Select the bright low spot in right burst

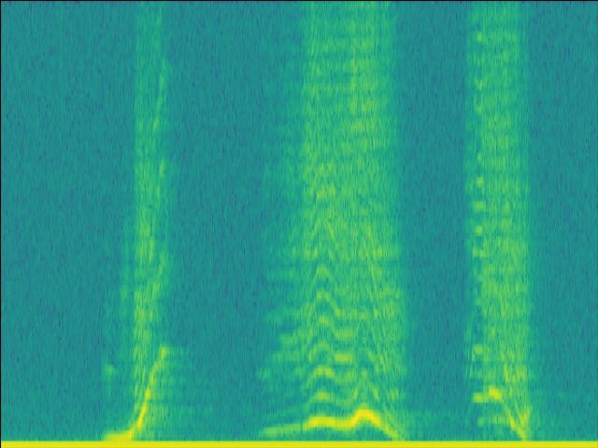[490, 394]
